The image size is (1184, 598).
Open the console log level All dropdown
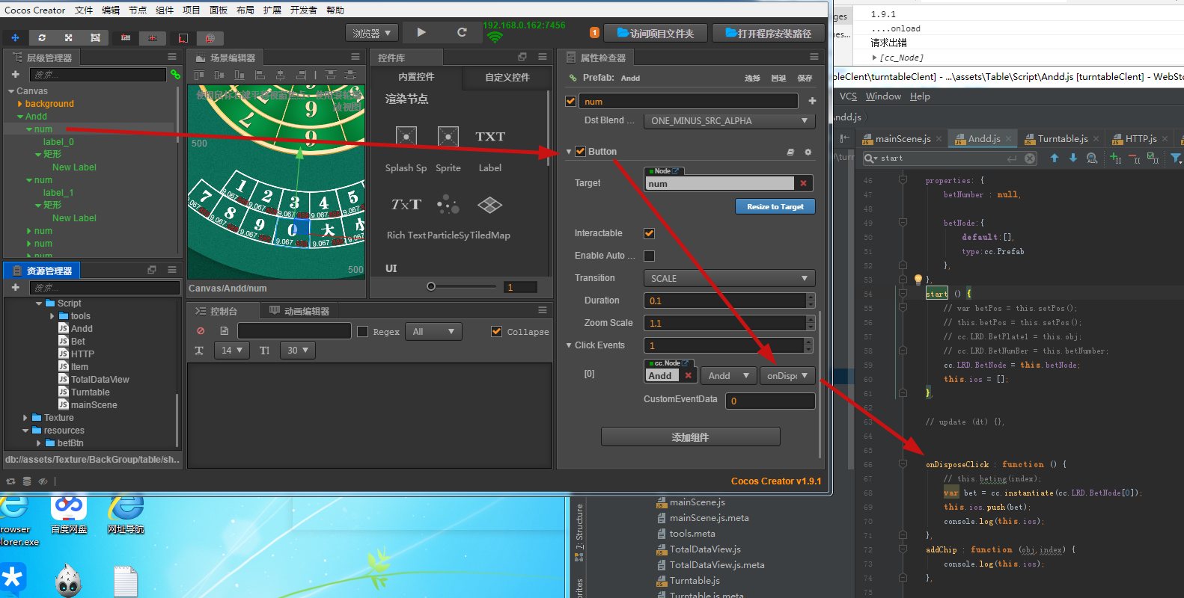tap(433, 331)
